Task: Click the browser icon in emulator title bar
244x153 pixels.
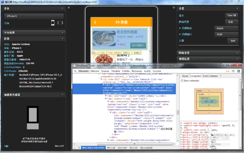Action: pos(2,2)
